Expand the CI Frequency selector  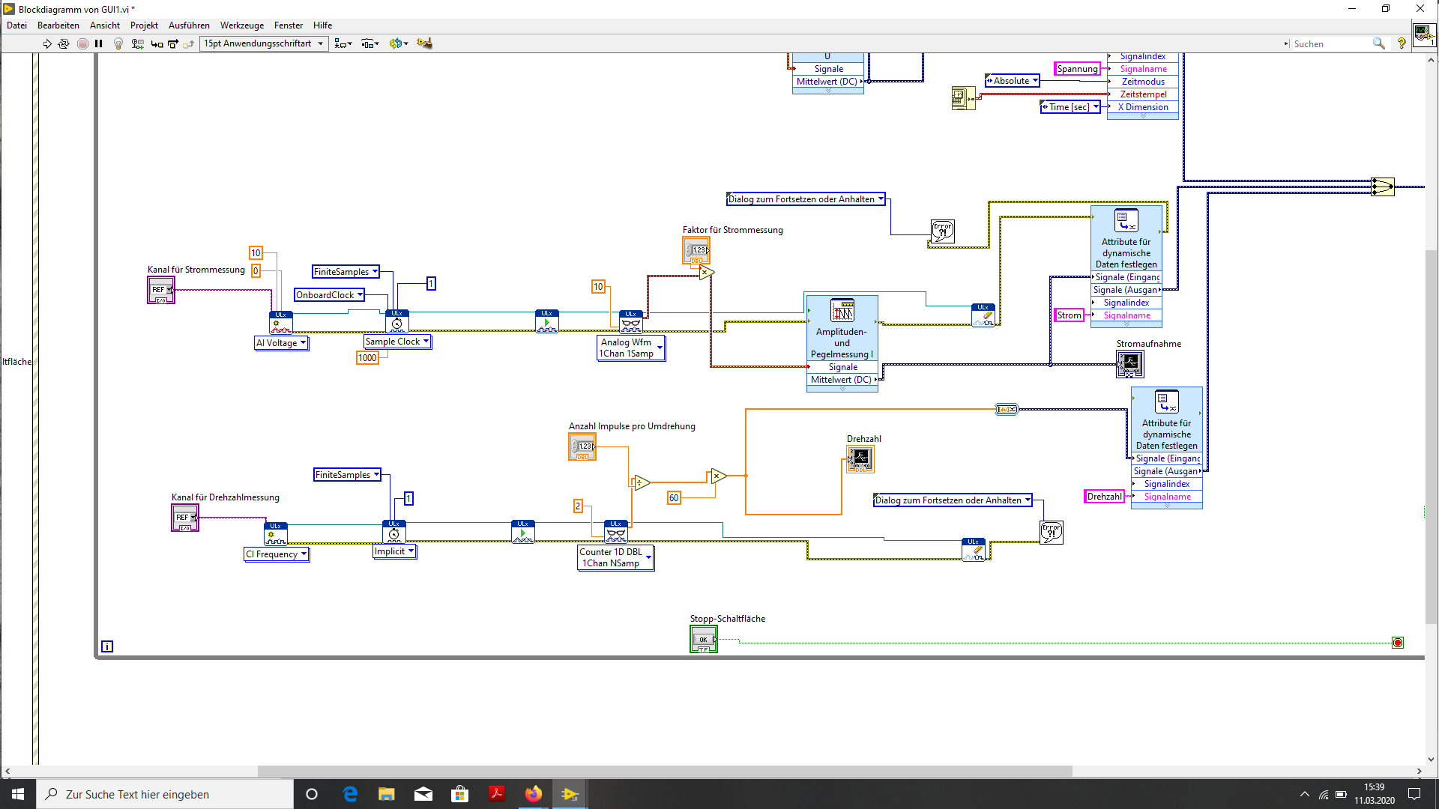coord(304,554)
